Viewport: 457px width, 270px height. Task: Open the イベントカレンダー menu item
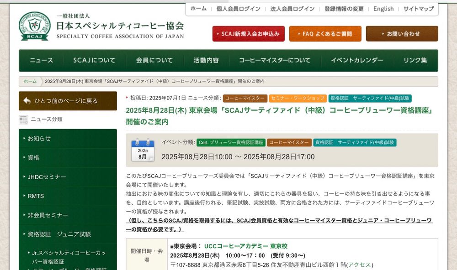pos(357,60)
